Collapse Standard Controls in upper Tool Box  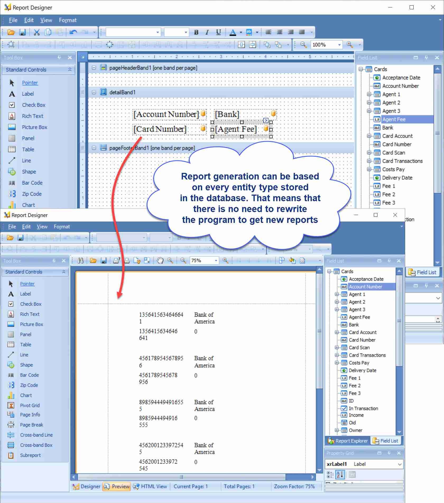coord(70,70)
